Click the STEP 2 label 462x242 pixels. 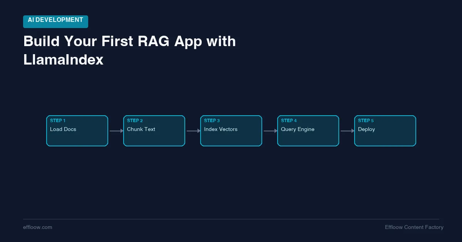tap(135, 121)
